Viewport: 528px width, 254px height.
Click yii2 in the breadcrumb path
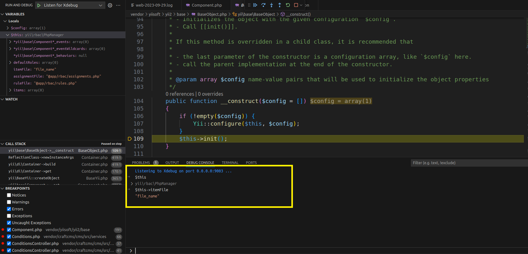click(168, 14)
